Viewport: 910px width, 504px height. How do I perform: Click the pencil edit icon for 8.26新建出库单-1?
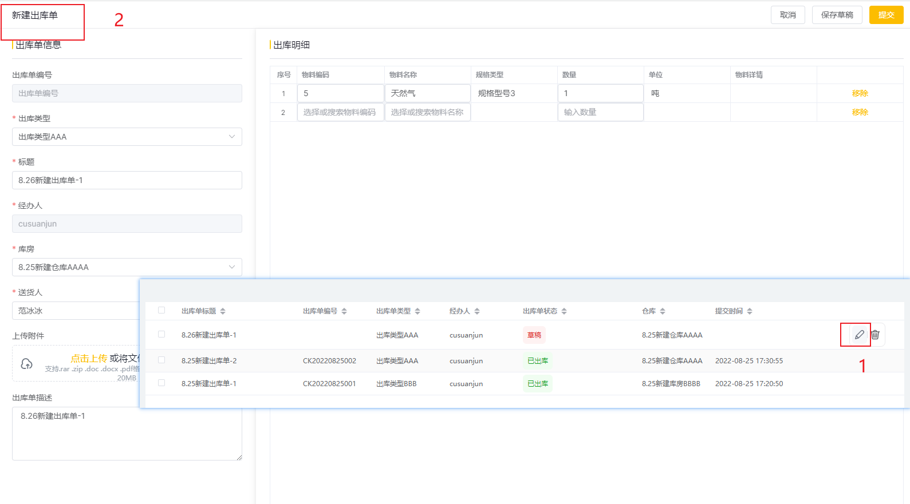(859, 335)
